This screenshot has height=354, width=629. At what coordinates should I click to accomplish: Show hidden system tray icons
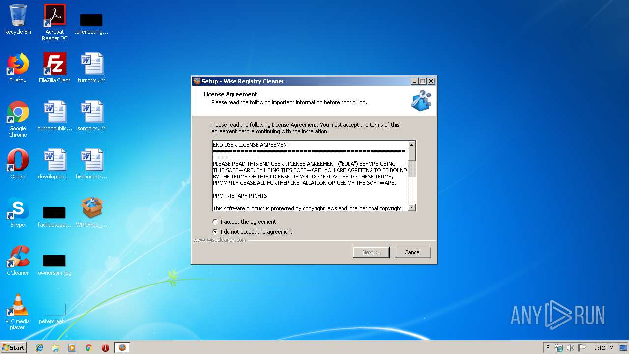[x=548, y=348]
